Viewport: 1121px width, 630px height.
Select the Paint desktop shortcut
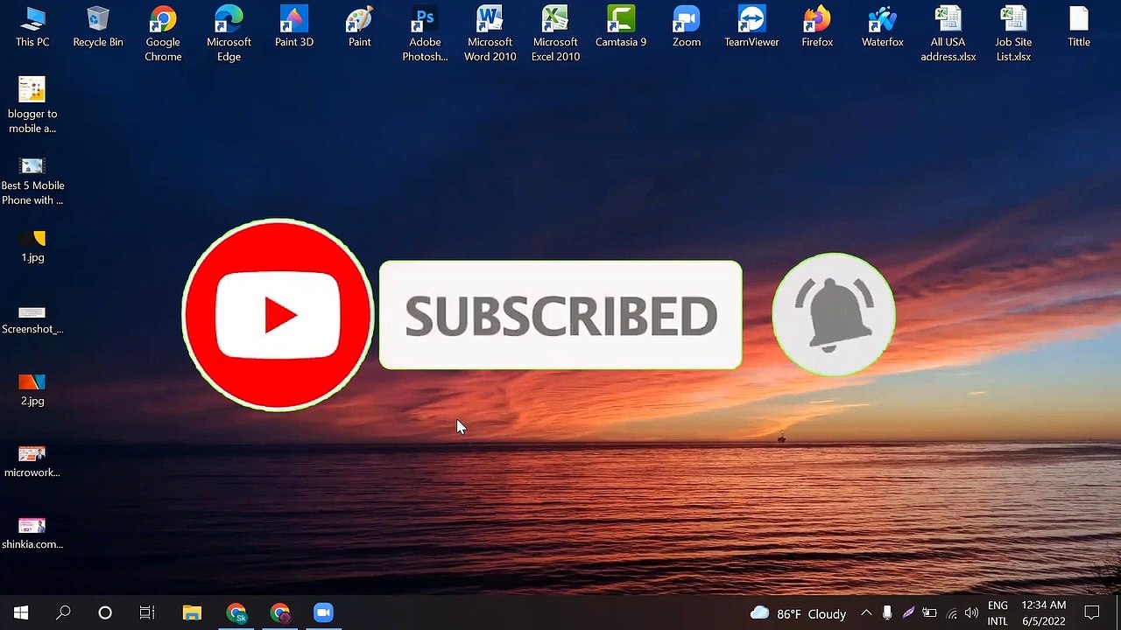tap(359, 27)
